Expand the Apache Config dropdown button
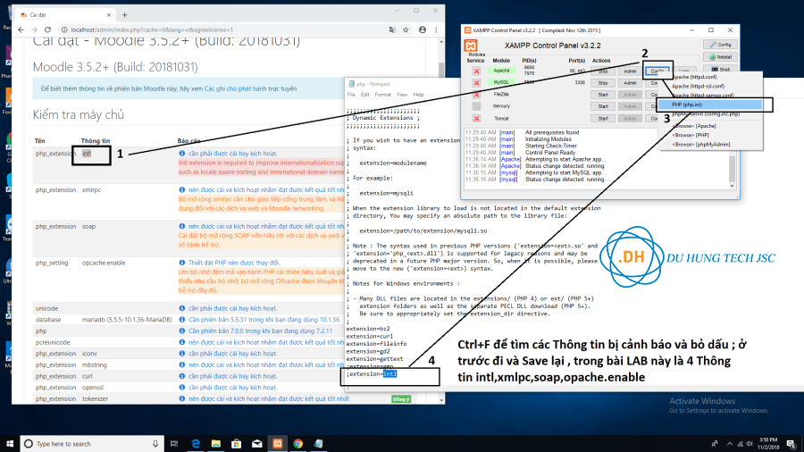This screenshot has height=452, width=804. tap(657, 71)
